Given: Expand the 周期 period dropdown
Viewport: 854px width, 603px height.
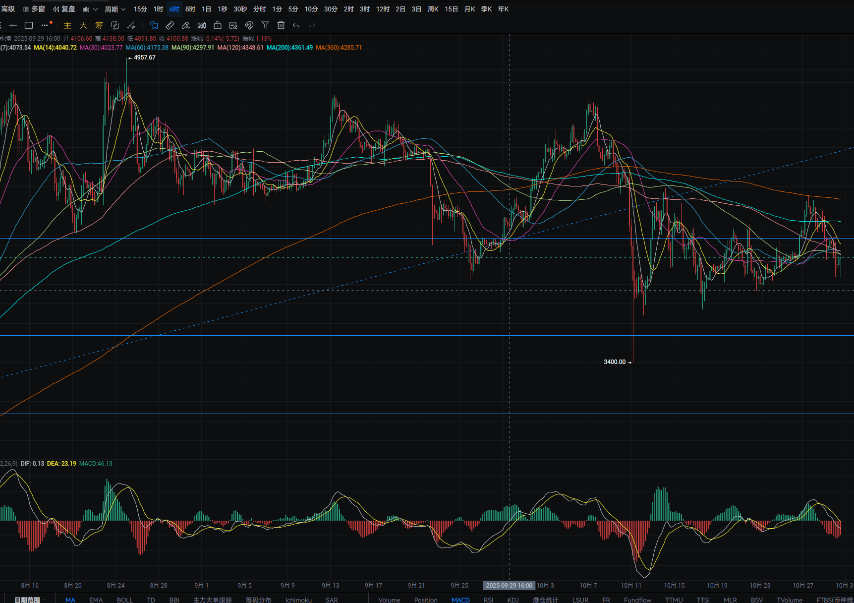Looking at the screenshot, I should (115, 9).
